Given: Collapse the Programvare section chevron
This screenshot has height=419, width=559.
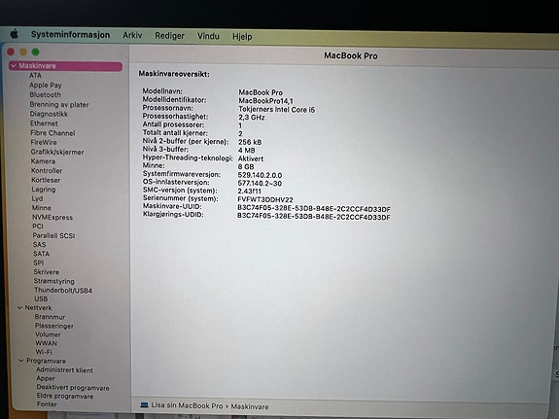Looking at the screenshot, I should (x=21, y=361).
